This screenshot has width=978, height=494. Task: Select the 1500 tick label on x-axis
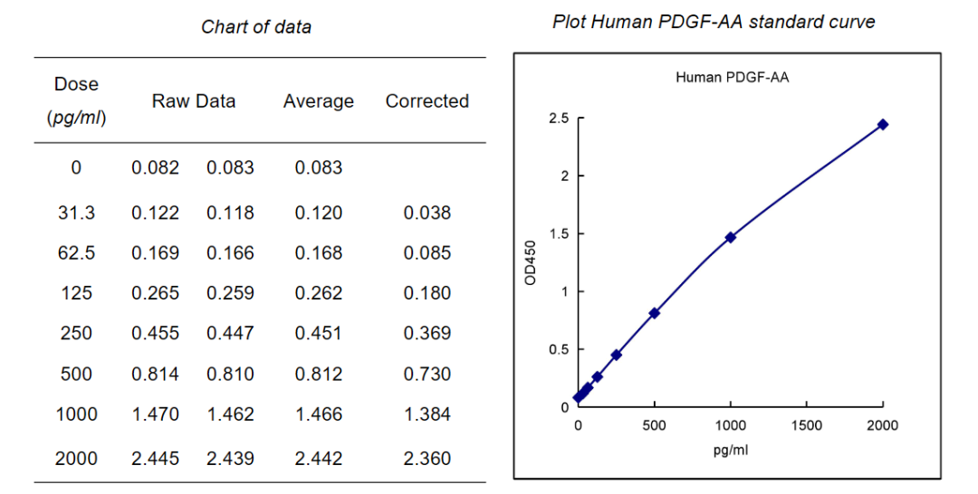click(x=807, y=426)
